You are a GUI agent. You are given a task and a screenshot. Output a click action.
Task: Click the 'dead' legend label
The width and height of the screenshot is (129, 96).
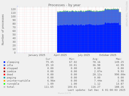pyautogui.click(x=10, y=75)
